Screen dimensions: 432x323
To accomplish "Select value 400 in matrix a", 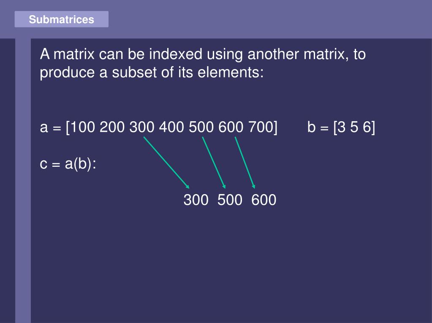I will [x=171, y=127].
